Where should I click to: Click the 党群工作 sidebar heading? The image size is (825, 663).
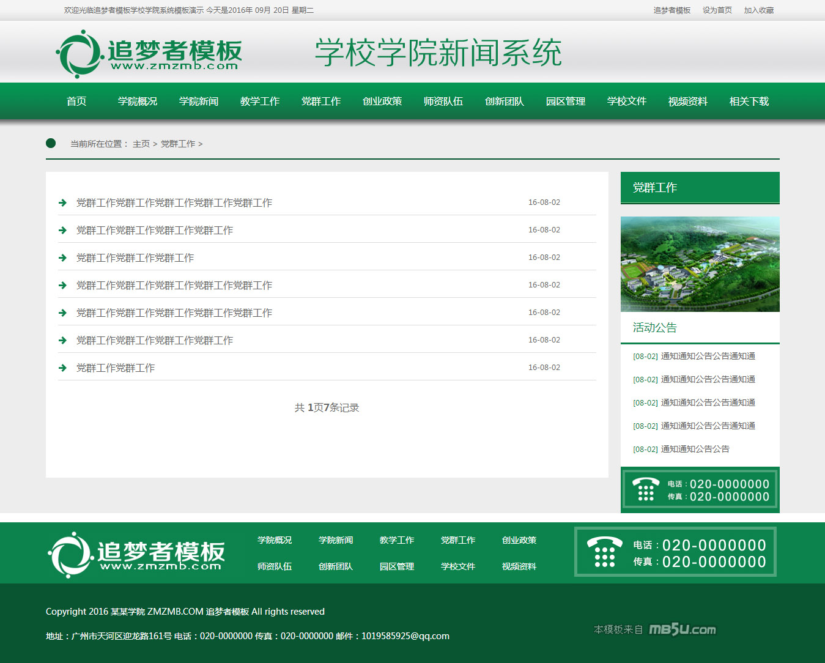(x=655, y=188)
